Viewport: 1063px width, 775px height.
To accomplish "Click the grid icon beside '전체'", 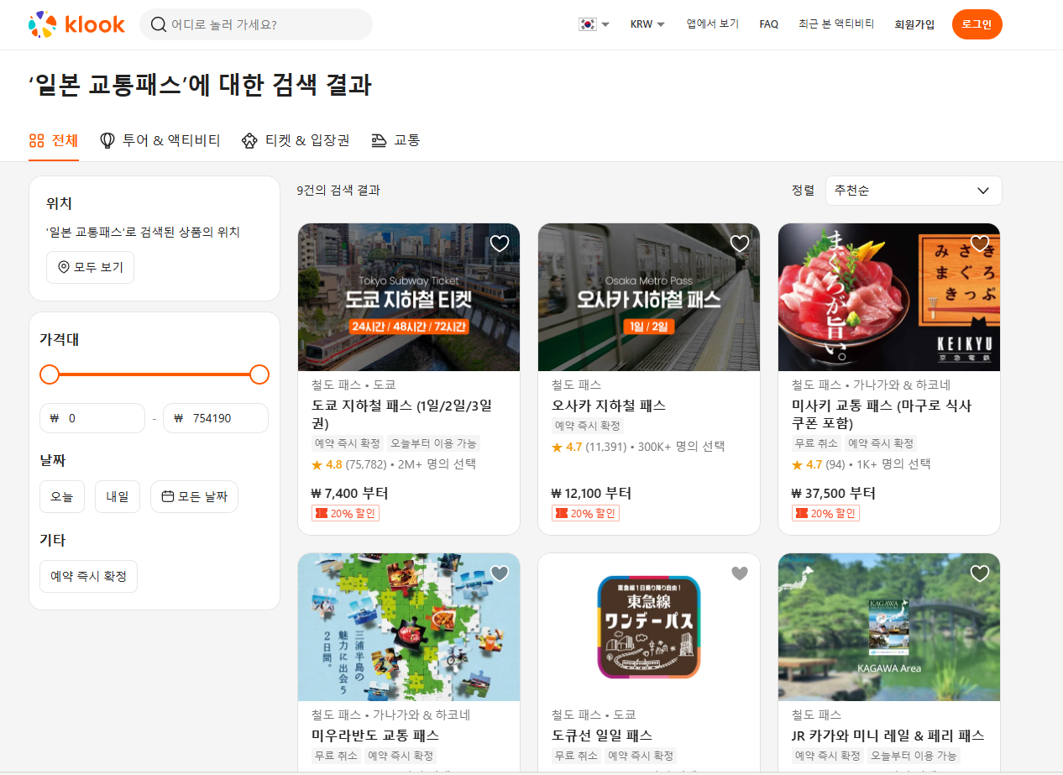I will (x=36, y=140).
